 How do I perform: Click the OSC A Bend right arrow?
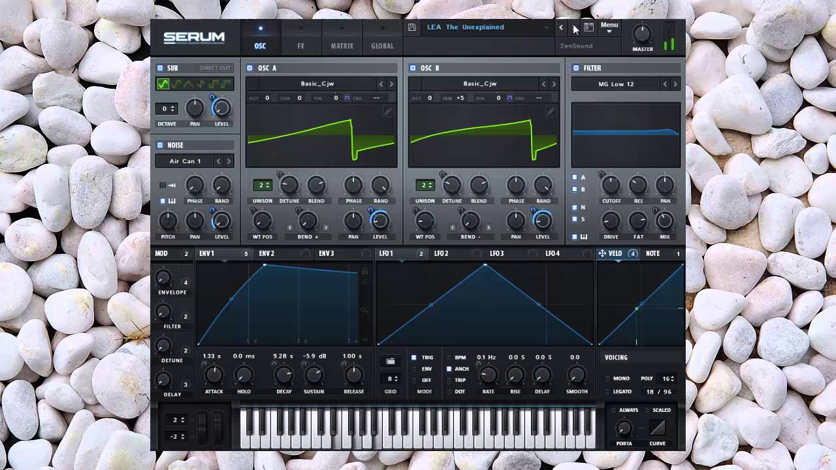(x=325, y=228)
